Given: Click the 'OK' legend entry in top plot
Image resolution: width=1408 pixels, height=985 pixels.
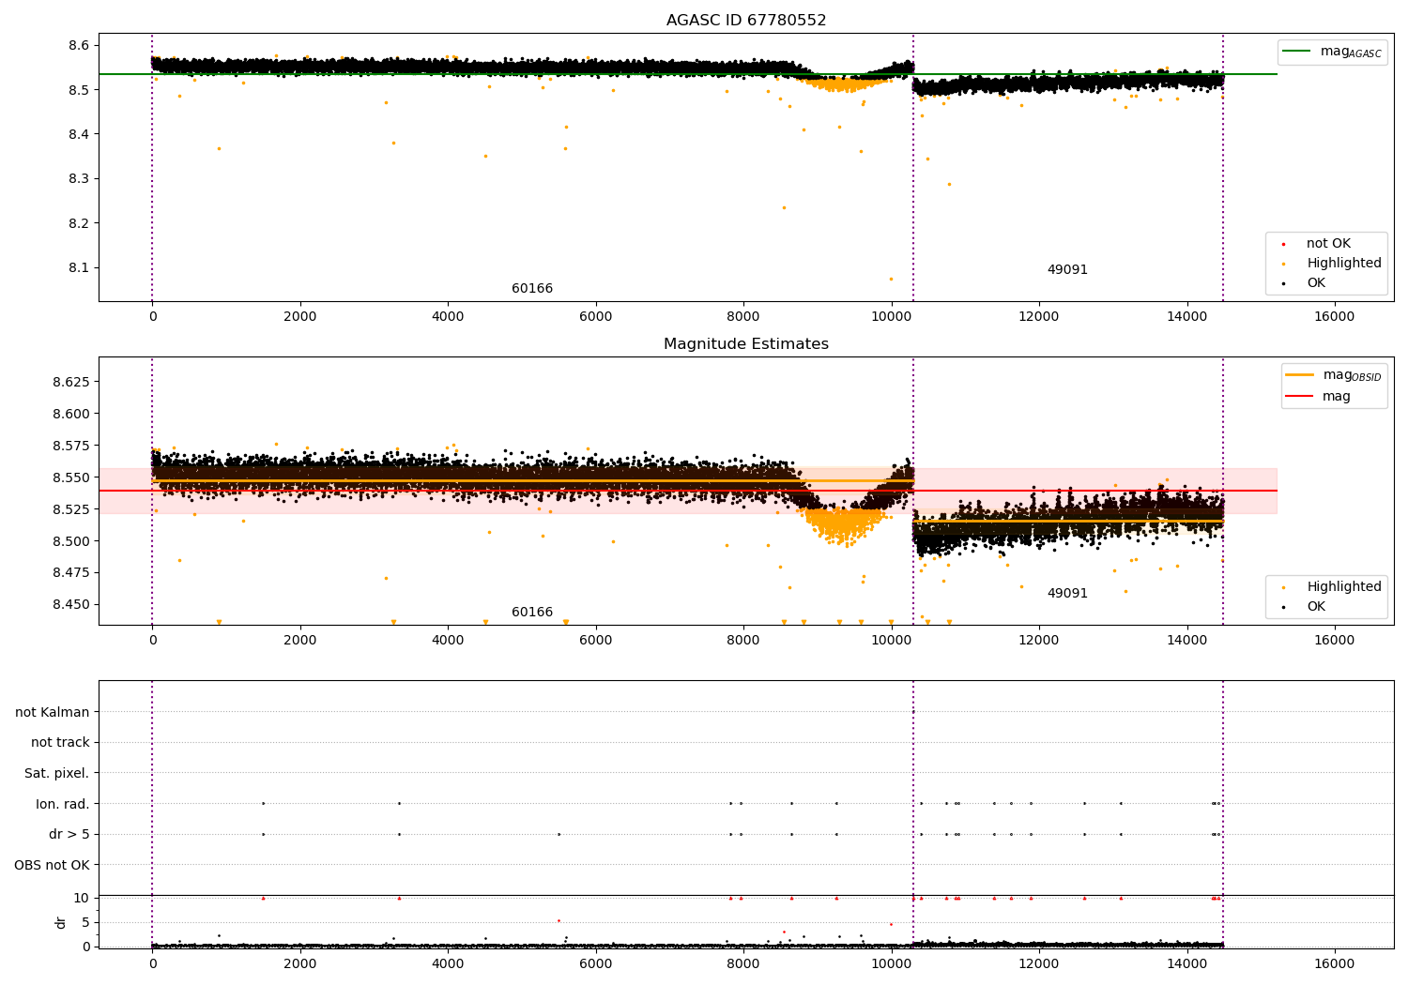Looking at the screenshot, I should coord(1316,283).
